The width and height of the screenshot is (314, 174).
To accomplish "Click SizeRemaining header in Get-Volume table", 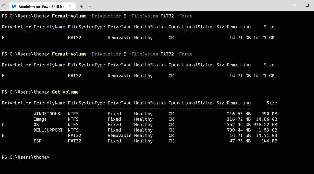I will pyautogui.click(x=233, y=103).
